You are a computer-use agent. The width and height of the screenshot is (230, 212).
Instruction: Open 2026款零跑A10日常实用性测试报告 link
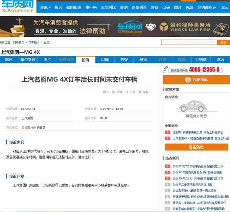coord(194,191)
